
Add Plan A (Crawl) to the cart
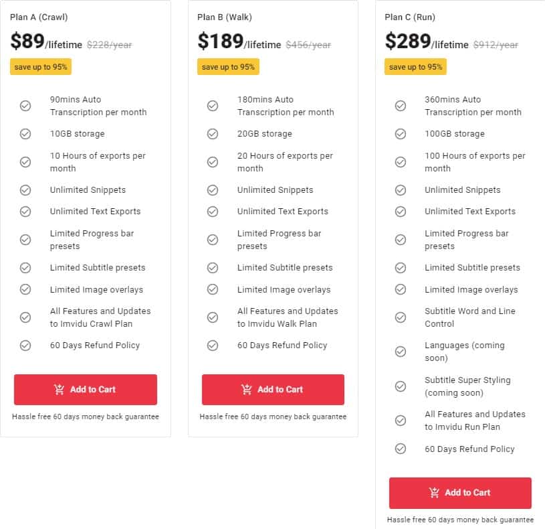tap(85, 390)
